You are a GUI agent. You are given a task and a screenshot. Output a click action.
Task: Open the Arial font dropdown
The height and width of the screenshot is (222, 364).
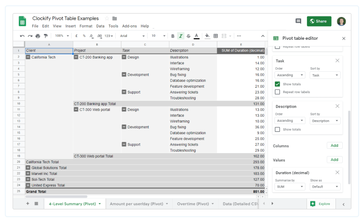pyautogui.click(x=132, y=36)
